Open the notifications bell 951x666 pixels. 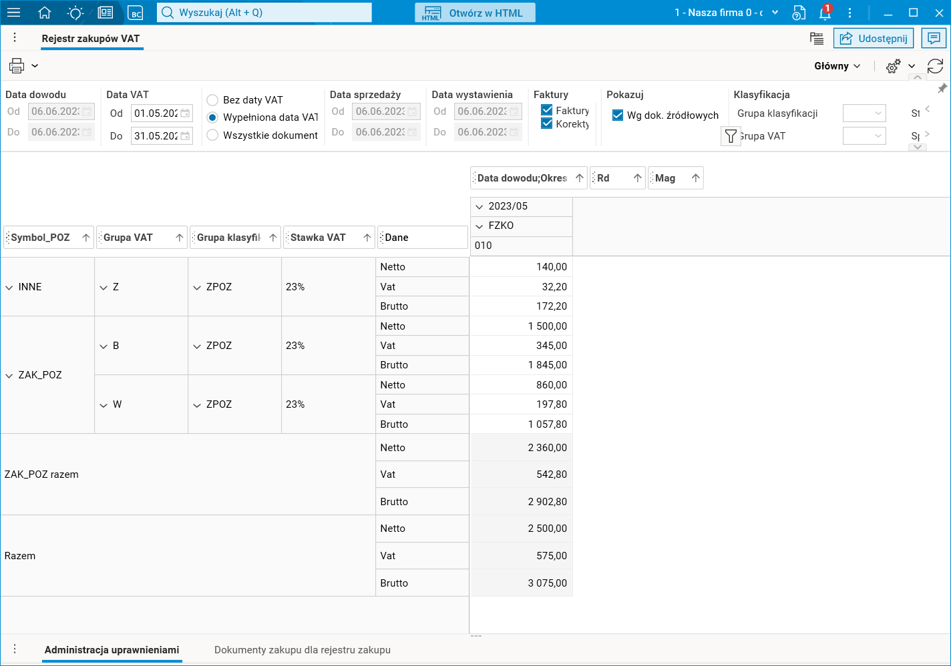coord(825,13)
